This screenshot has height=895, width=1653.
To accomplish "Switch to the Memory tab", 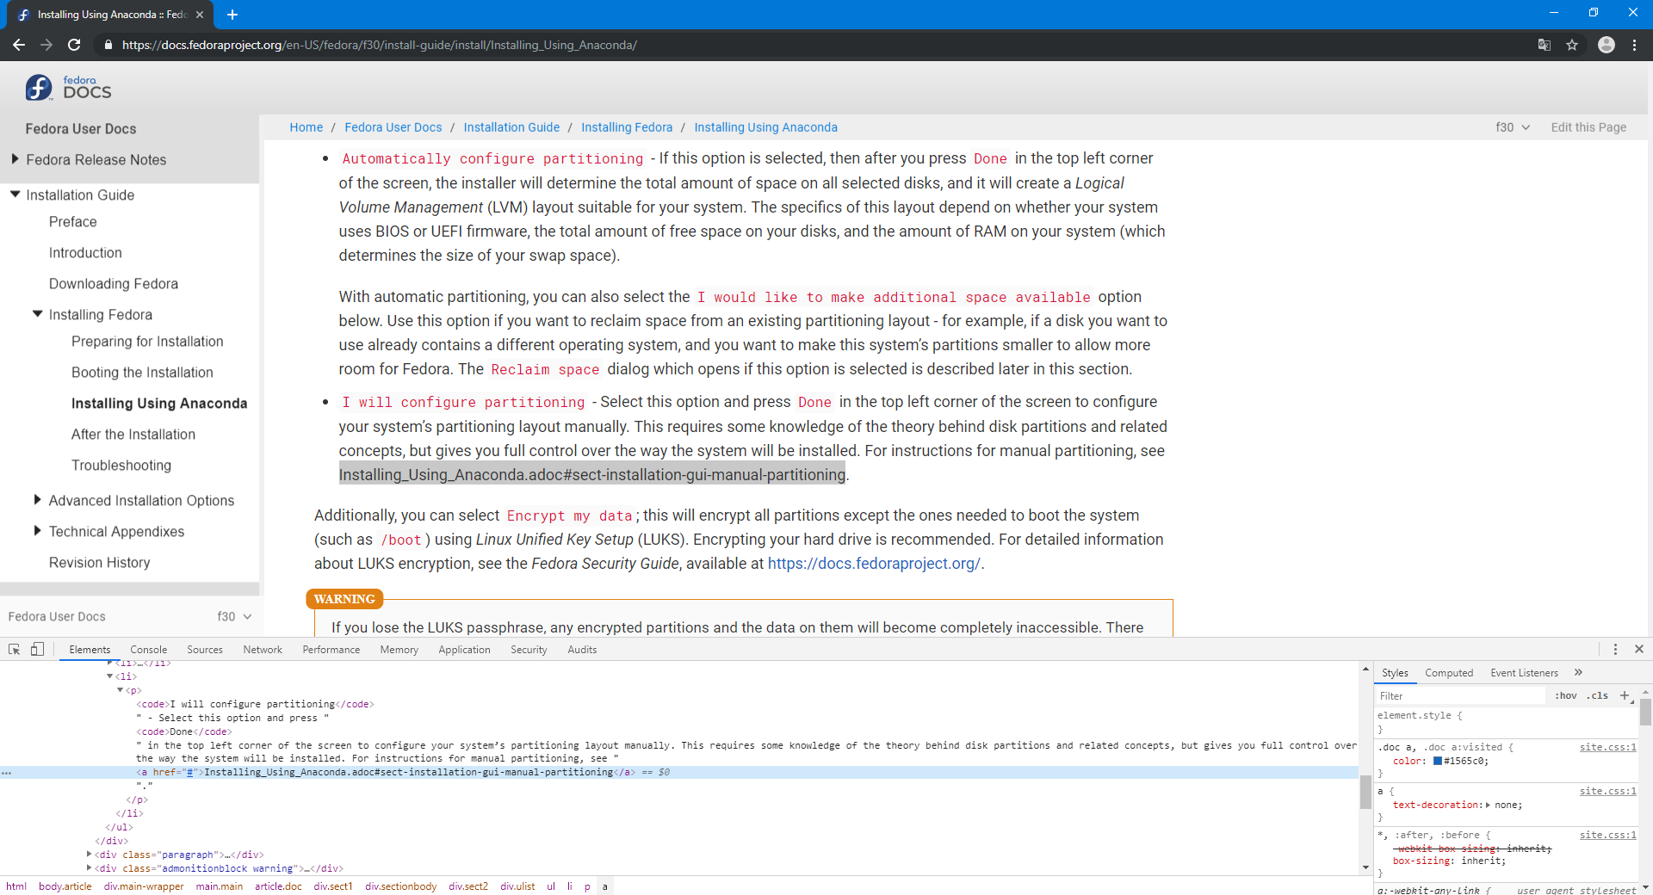I will coord(399,650).
